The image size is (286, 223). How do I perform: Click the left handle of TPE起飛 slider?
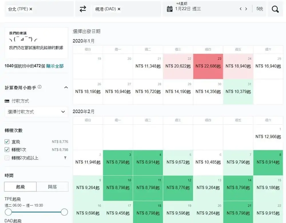click(8, 212)
